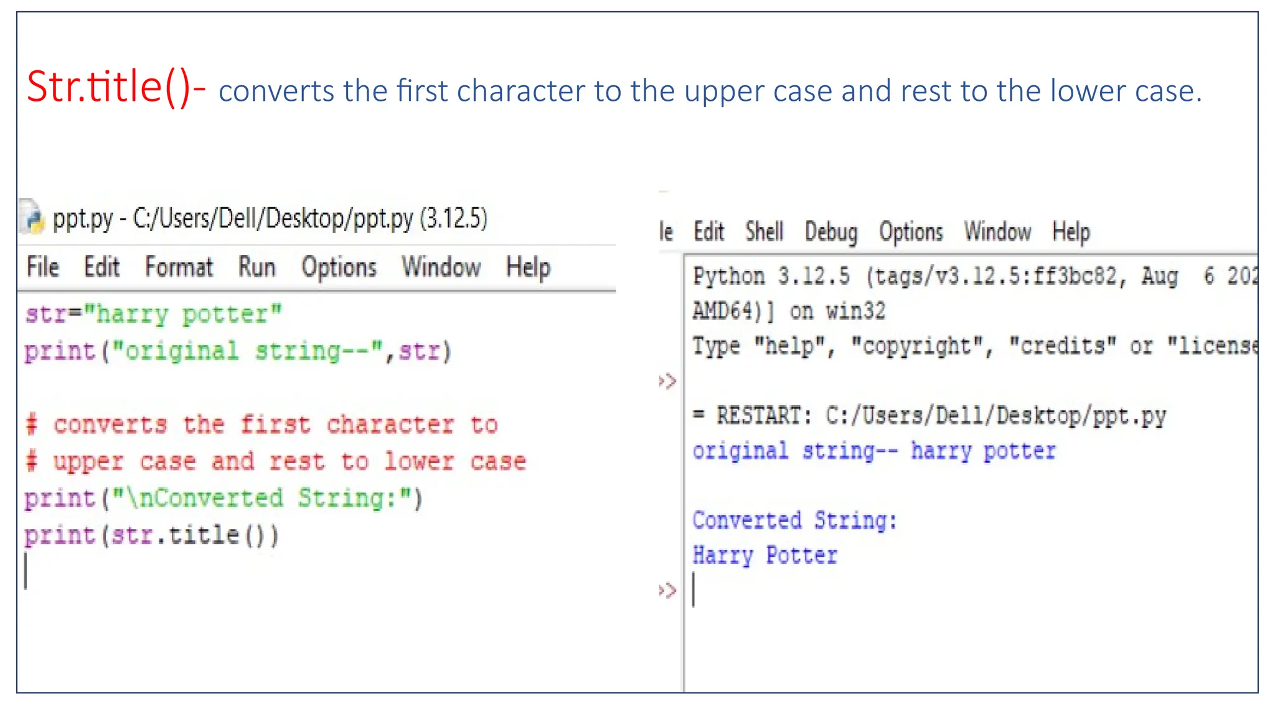Click the Python file icon in ppt.py title bar
This screenshot has height=717, width=1275.
(32, 217)
